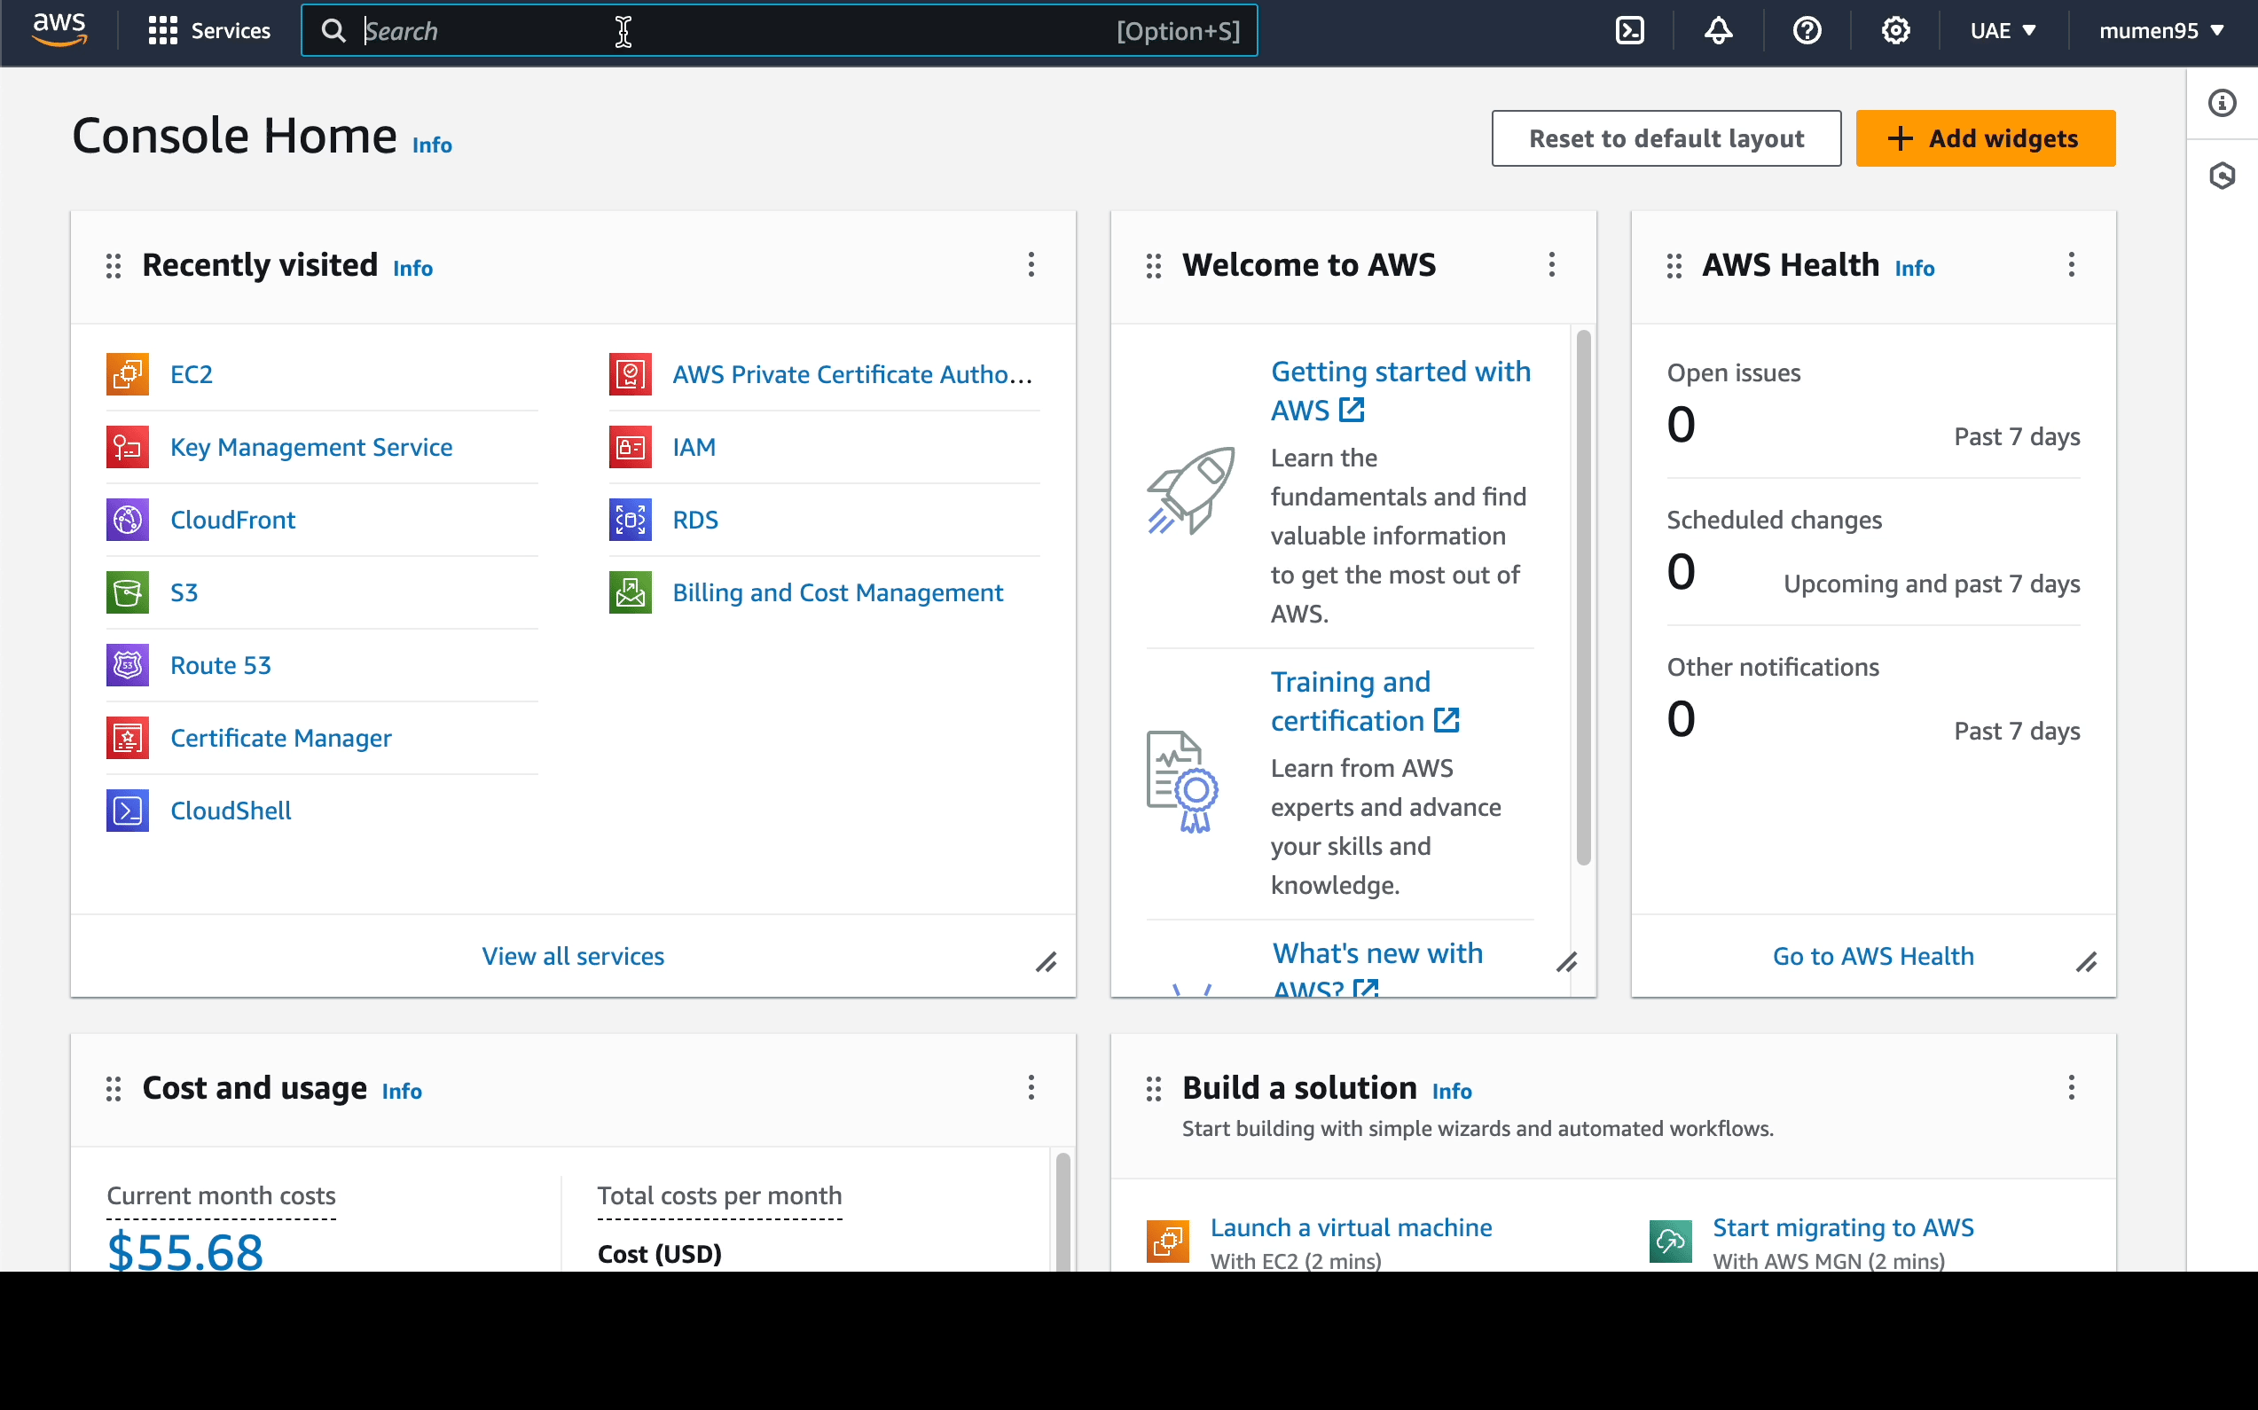The height and width of the screenshot is (1410, 2258).
Task: Open S3 service from recently visited
Action: point(184,591)
